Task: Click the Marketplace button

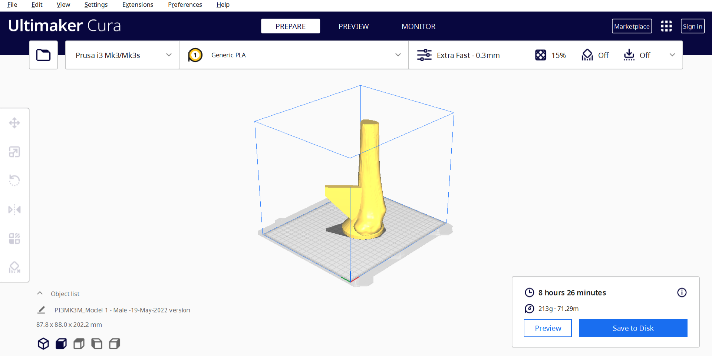Action: pyautogui.click(x=632, y=26)
